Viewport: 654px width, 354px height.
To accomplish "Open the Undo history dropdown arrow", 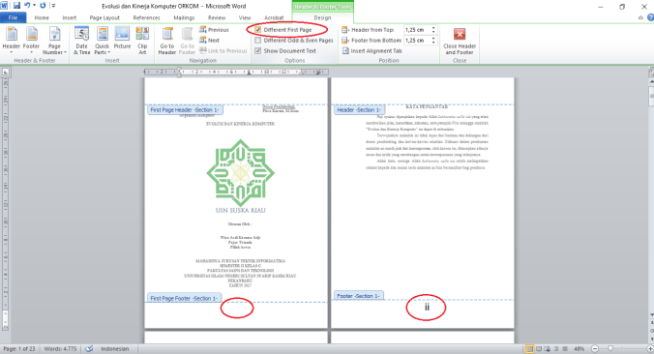I will pos(34,6).
